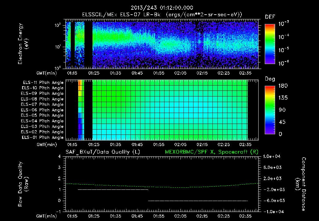The image size is (319, 221).
Task: Click the 45 tick on Deg scale
Action: 282,122
